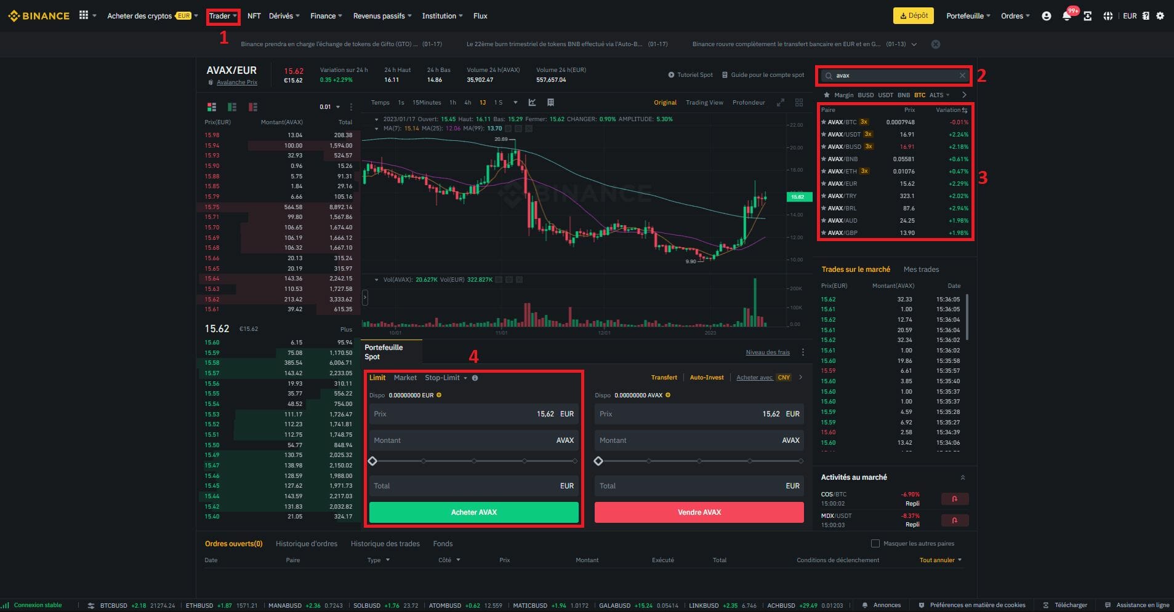Viewport: 1174px width, 612px height.
Task: Show favorites star filter in pairs list
Action: pyautogui.click(x=827, y=95)
